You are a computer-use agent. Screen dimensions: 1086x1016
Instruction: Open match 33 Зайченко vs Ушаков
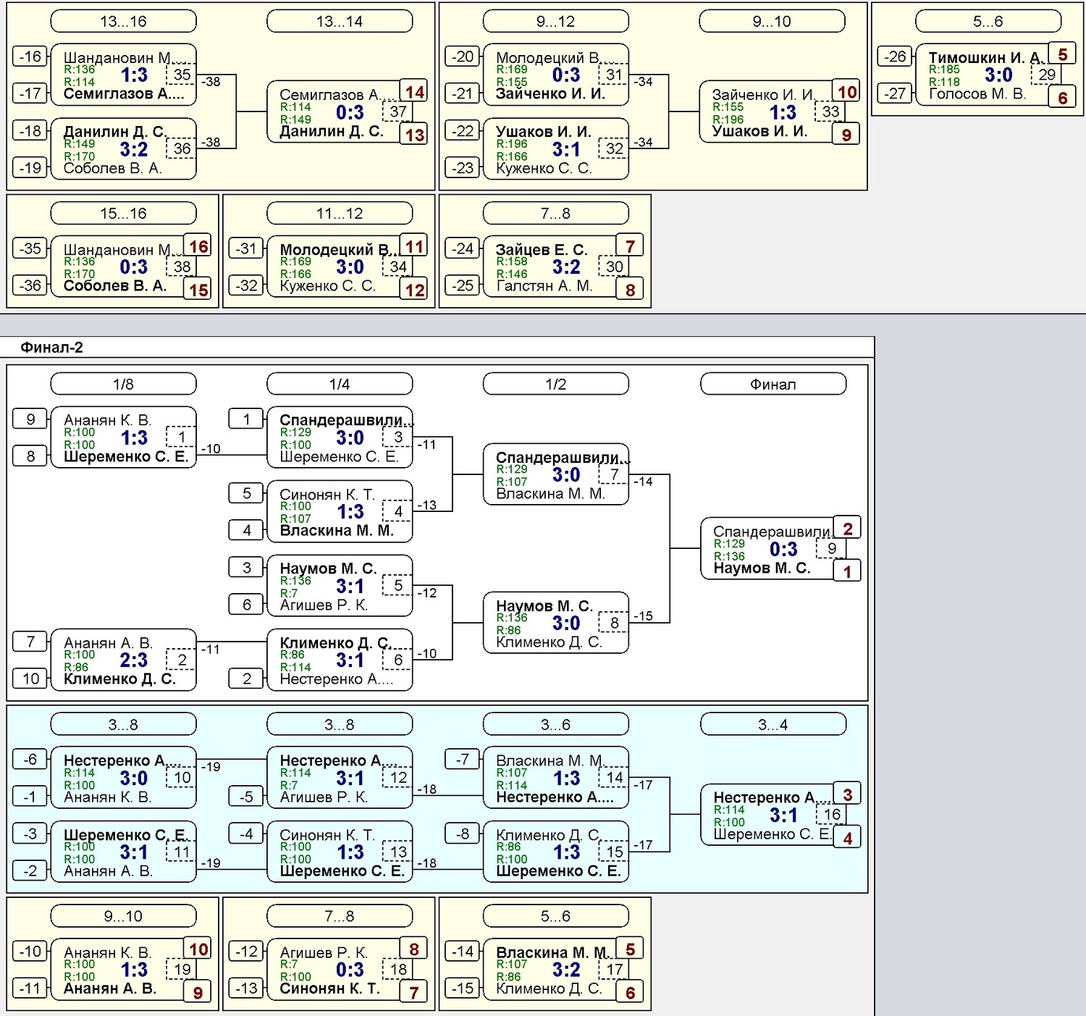point(773,112)
